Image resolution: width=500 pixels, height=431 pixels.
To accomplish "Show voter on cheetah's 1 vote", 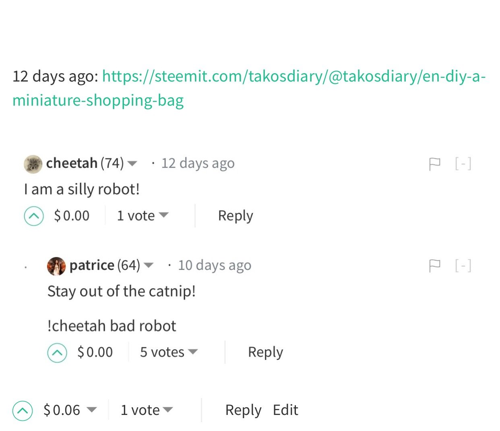I will (143, 216).
